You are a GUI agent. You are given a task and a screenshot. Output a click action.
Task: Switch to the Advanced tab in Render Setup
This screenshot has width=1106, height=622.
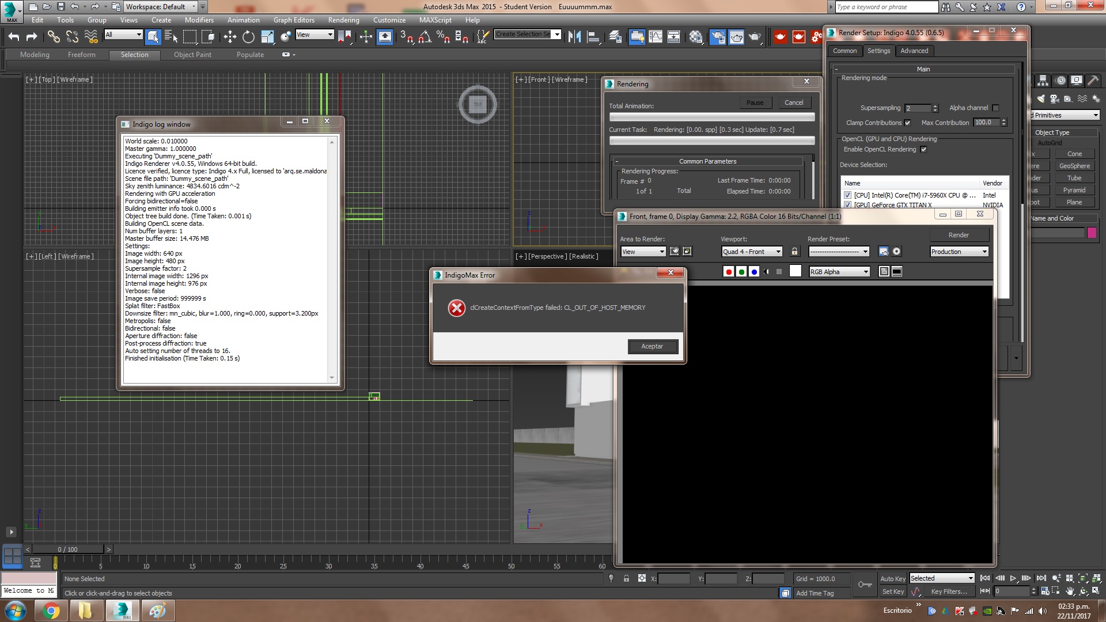(914, 51)
